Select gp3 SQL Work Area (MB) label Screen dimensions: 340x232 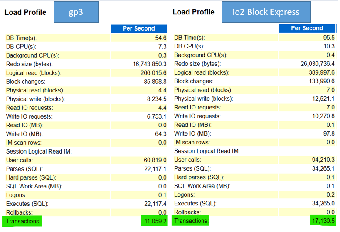pos(34,186)
